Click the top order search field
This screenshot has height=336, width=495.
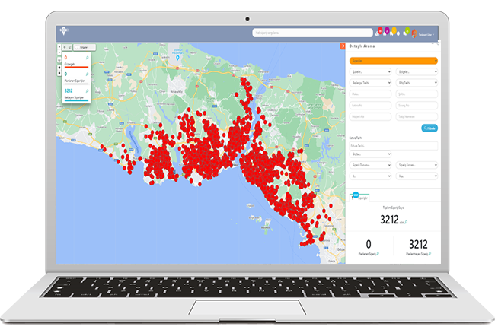pyautogui.click(x=312, y=33)
